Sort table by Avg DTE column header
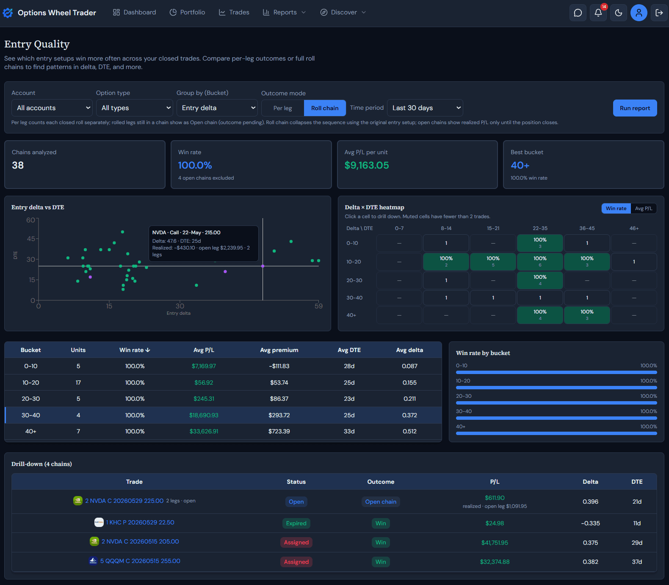 (x=349, y=350)
